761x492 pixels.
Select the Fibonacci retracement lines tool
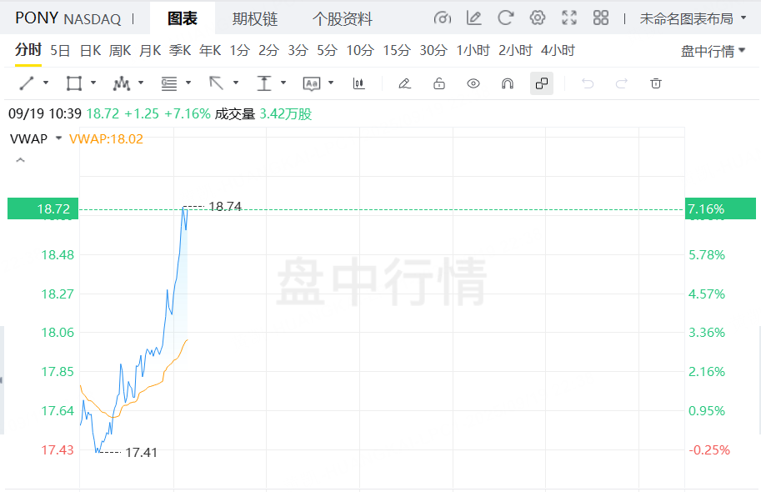click(169, 83)
